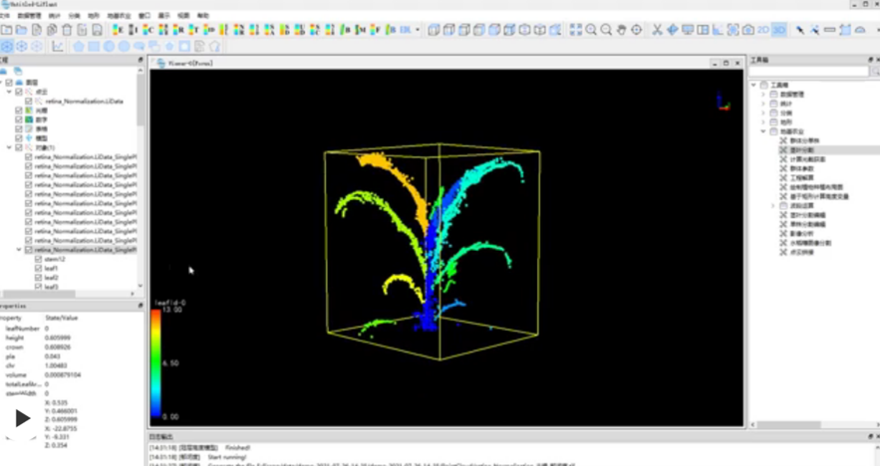Click the EDL display toolbar icon
This screenshot has height=466, width=880.
tap(406, 30)
